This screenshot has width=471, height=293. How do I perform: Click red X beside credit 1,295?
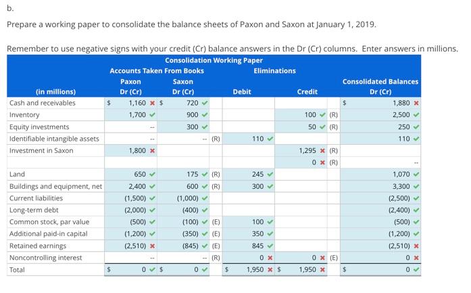tap(322, 151)
